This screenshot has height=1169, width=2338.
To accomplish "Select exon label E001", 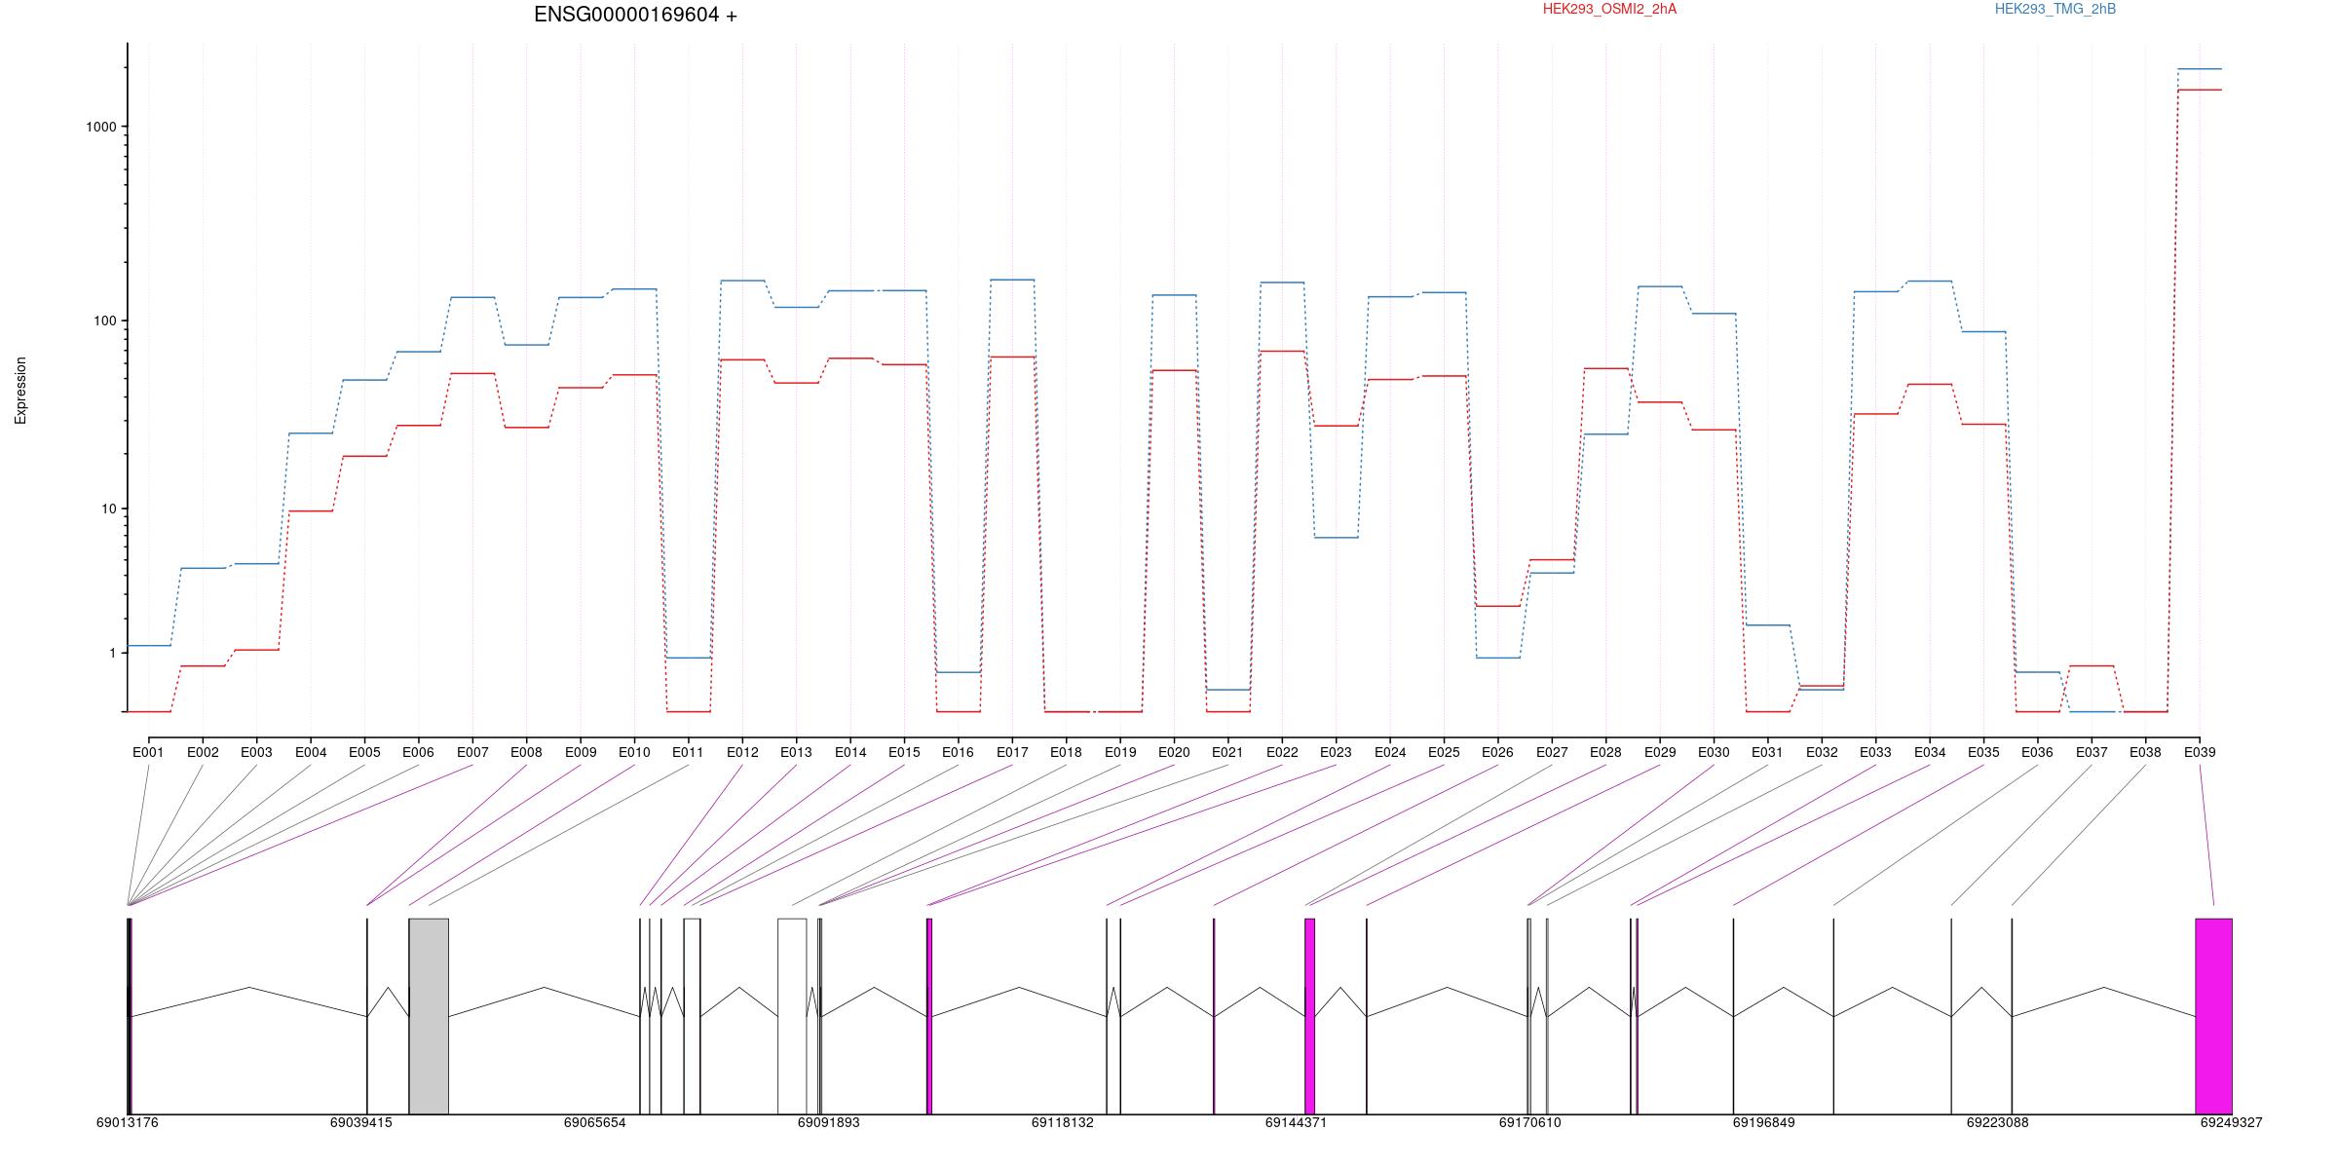I will (x=148, y=752).
